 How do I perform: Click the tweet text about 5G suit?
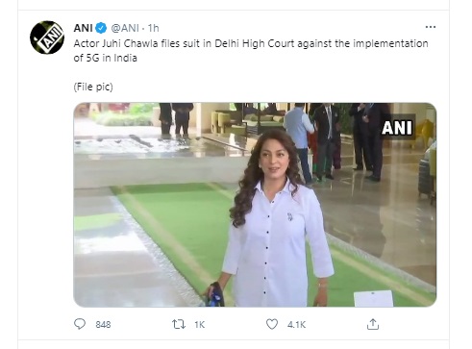tap(251, 51)
